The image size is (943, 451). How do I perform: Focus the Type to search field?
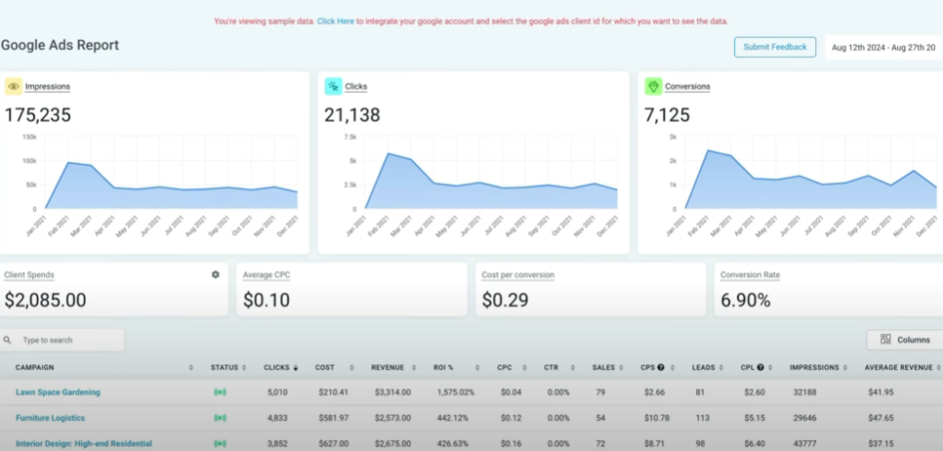pos(63,341)
